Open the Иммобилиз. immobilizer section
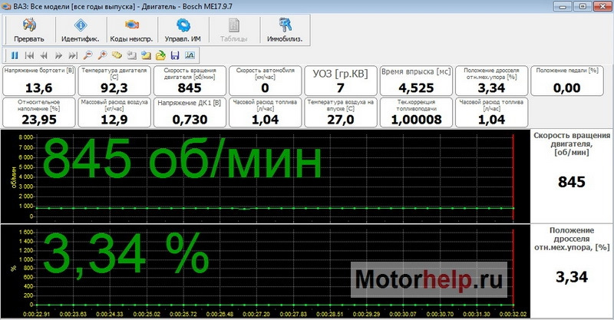 tap(285, 30)
